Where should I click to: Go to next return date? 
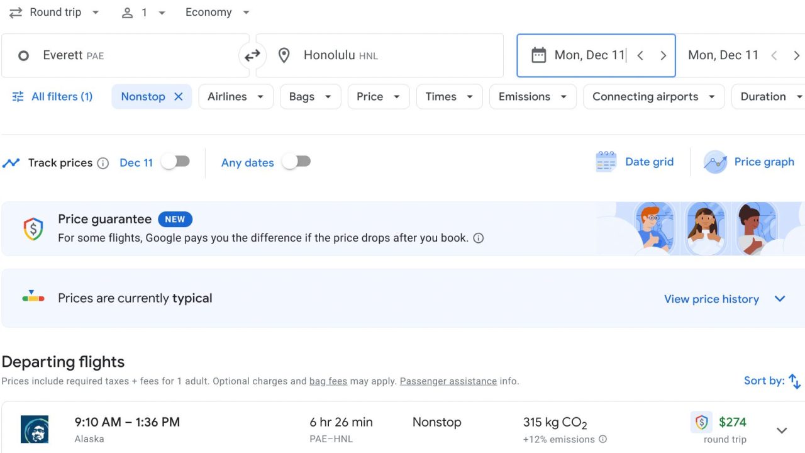click(x=797, y=55)
